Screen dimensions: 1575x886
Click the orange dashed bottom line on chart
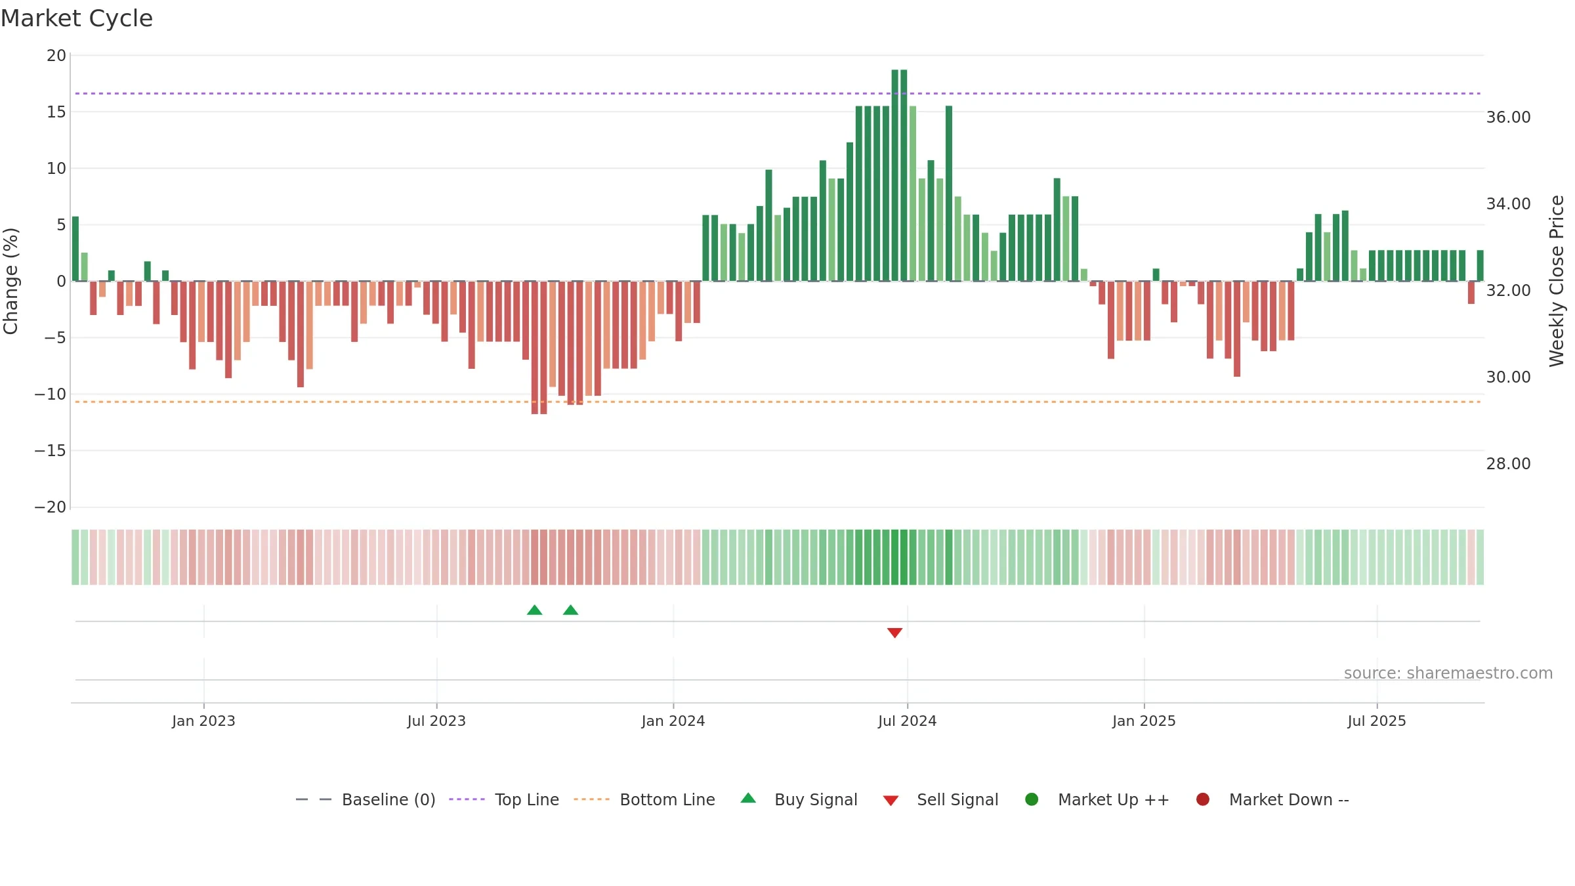tap(778, 402)
